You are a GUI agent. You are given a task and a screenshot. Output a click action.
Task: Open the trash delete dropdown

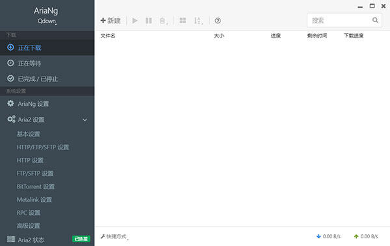click(163, 21)
